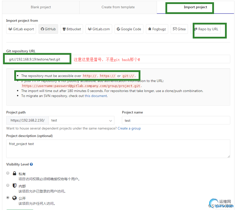Select the 私有 (private) radio button
Viewport: 235px width, 210px height.
[x=8, y=173]
